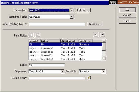Open Help for this dialog
This screenshot has width=139, height=92.
click(127, 21)
